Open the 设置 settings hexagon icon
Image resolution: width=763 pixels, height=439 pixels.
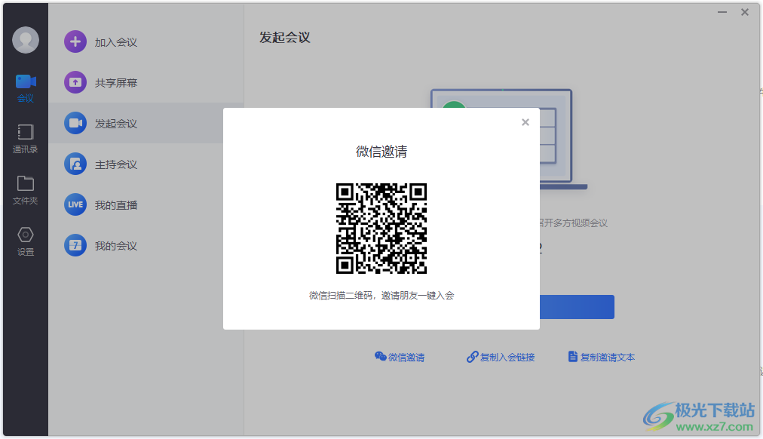26,235
